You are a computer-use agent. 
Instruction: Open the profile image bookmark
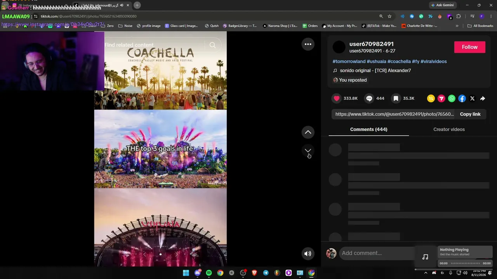tap(148, 26)
